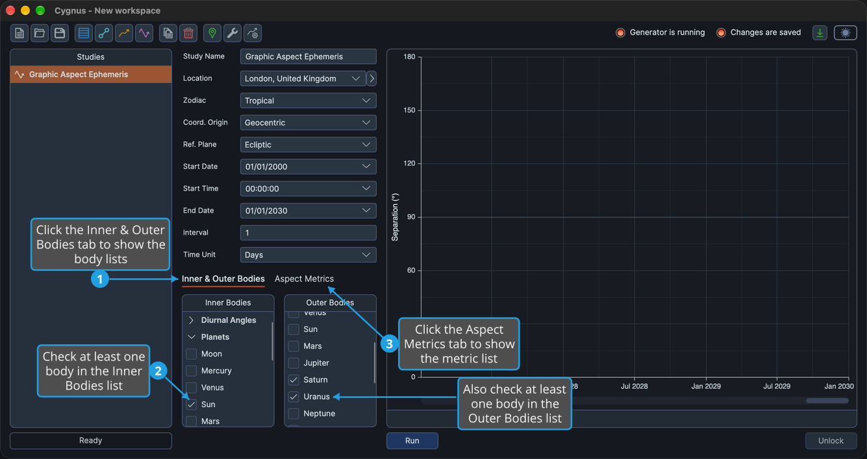
Task: Create a new workspace document
Action: [19, 33]
